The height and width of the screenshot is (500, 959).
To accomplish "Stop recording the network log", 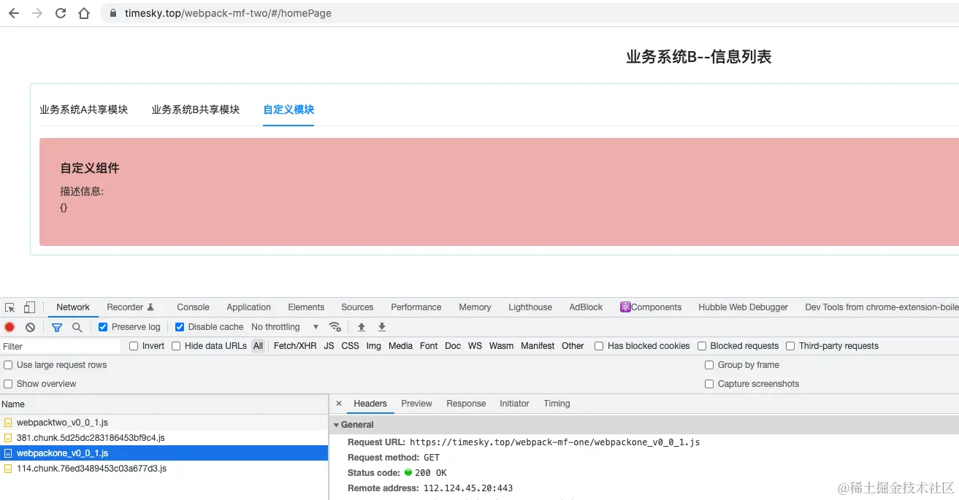I will pyautogui.click(x=9, y=327).
